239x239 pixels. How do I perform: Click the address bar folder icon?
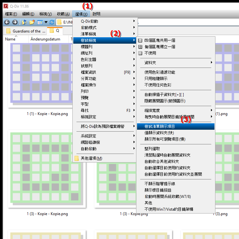[x=59, y=22]
